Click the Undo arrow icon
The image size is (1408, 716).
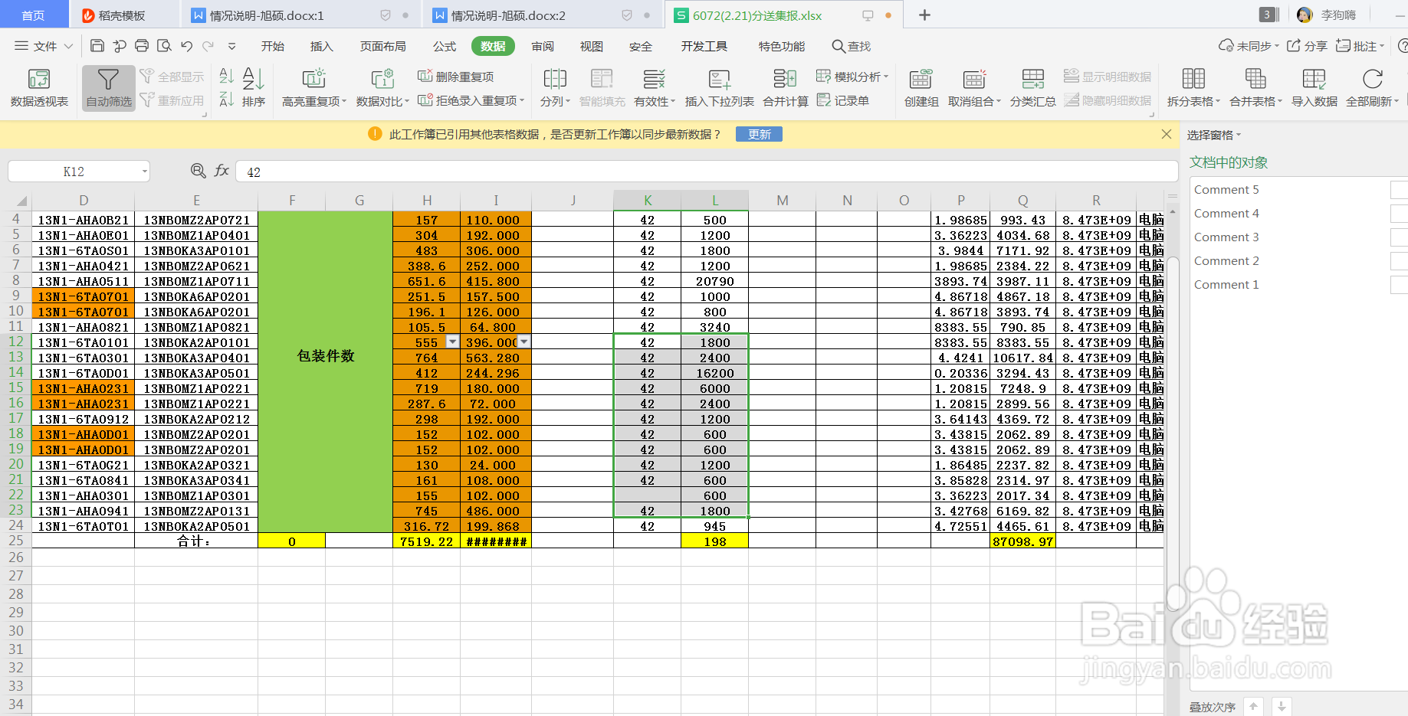[x=186, y=46]
